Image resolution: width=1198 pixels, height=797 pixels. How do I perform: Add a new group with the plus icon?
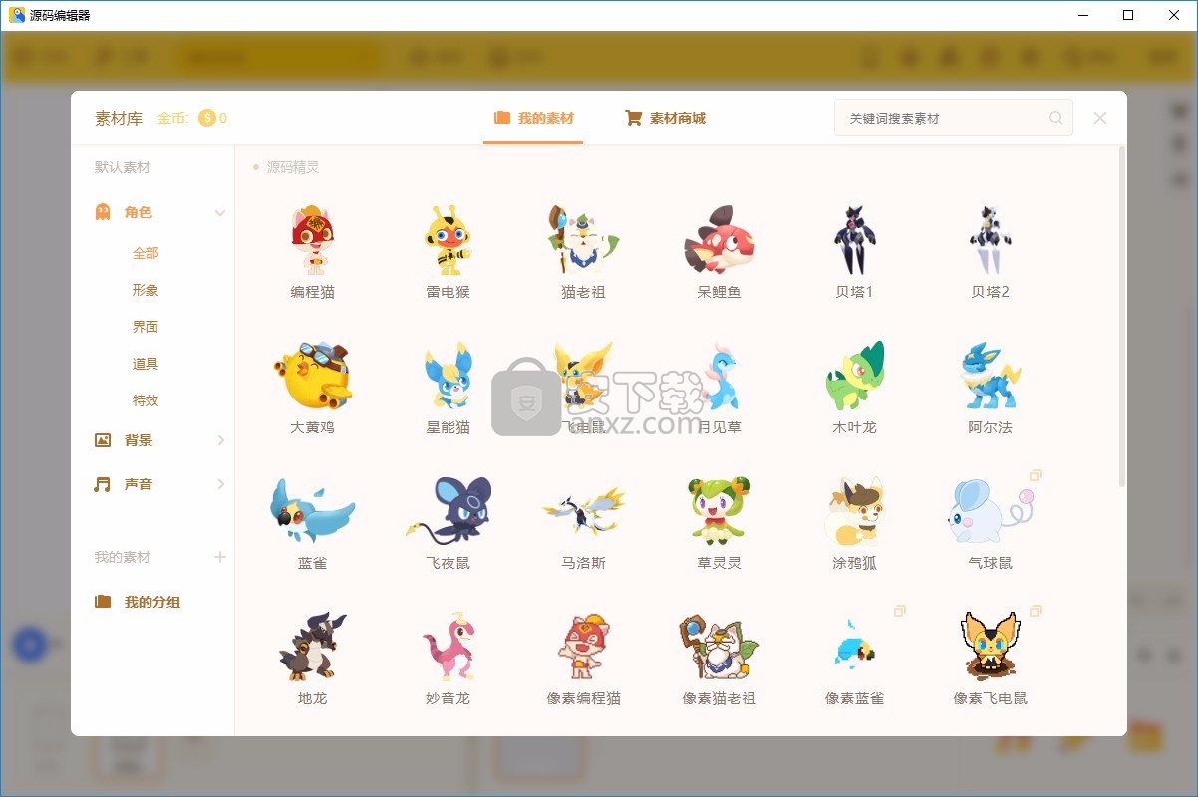click(220, 557)
